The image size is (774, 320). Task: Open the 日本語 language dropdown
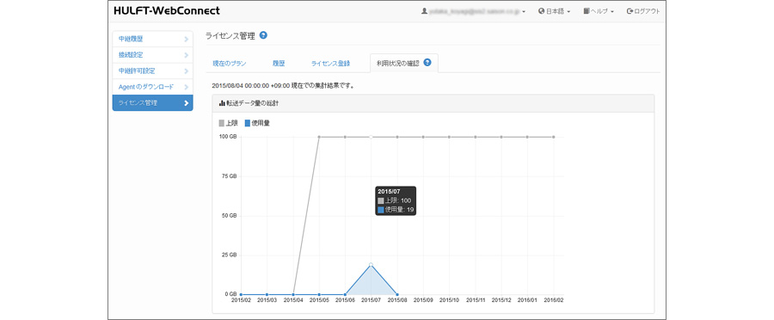tap(555, 11)
